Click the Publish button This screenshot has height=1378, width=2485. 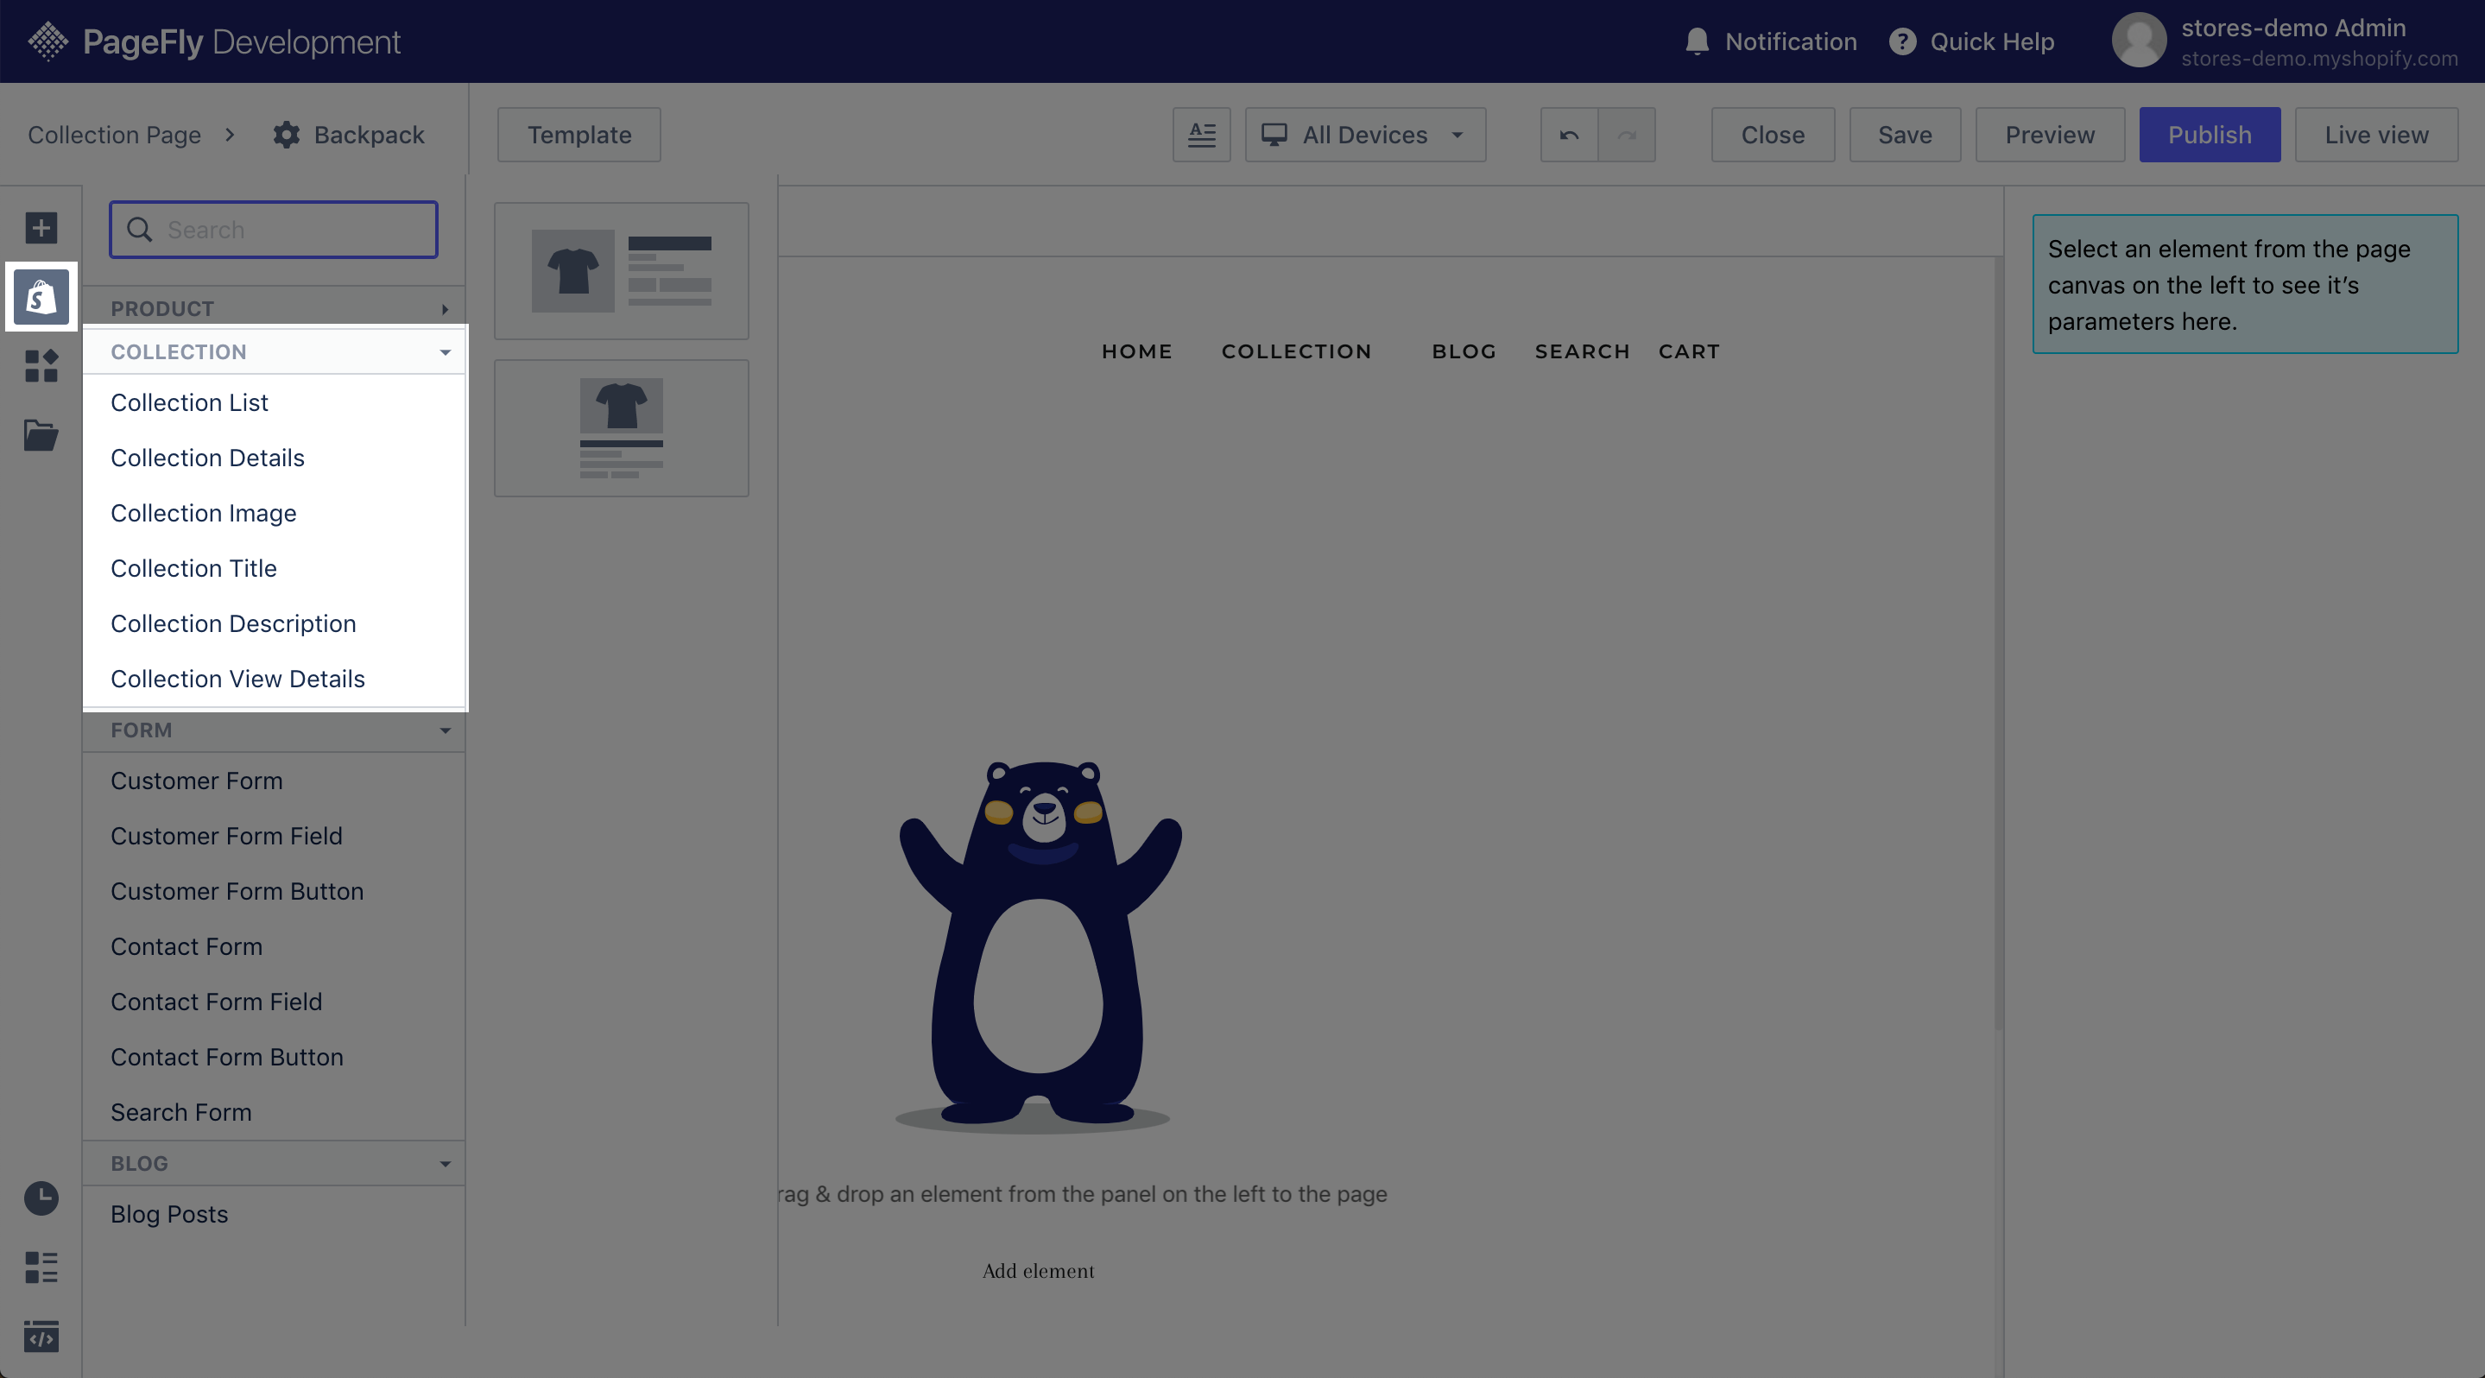(2209, 135)
